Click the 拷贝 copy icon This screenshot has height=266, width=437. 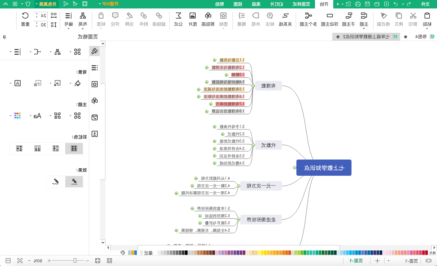(x=399, y=16)
